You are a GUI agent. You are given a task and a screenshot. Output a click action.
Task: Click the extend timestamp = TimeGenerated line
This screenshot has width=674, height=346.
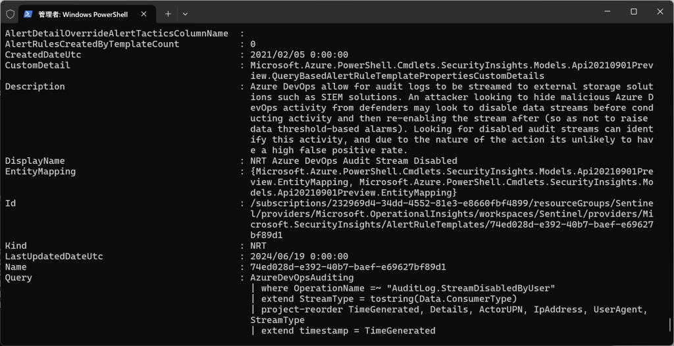click(343, 331)
